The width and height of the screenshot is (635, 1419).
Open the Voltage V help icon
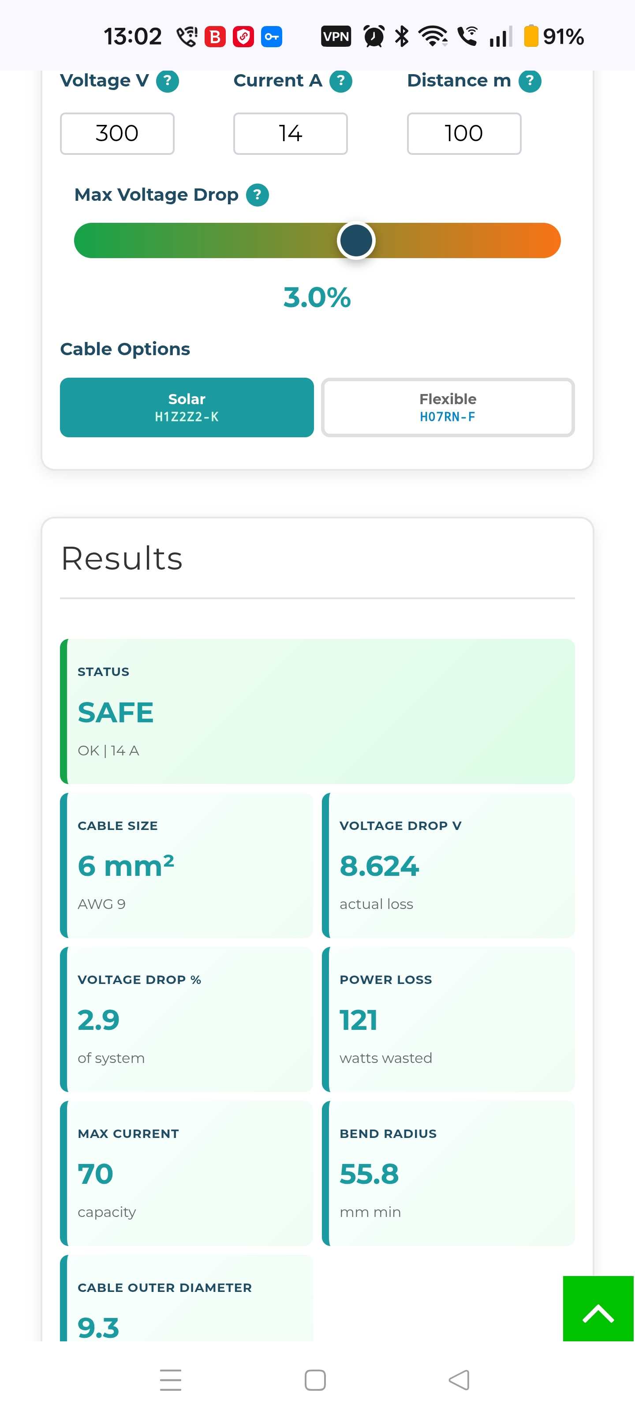168,82
